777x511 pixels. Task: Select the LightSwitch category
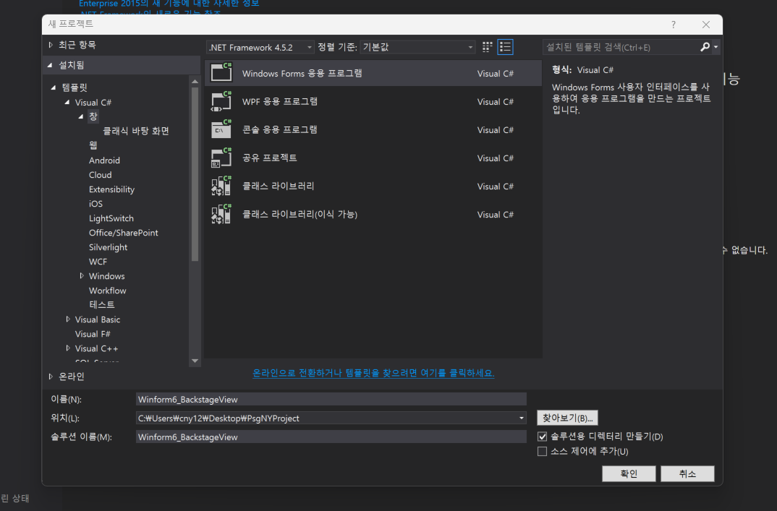point(111,218)
